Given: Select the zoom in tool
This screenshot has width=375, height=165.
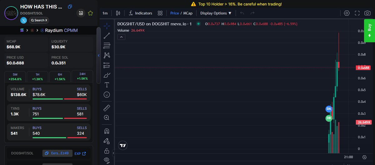Looking at the screenshot, I should pyautogui.click(x=107, y=118).
